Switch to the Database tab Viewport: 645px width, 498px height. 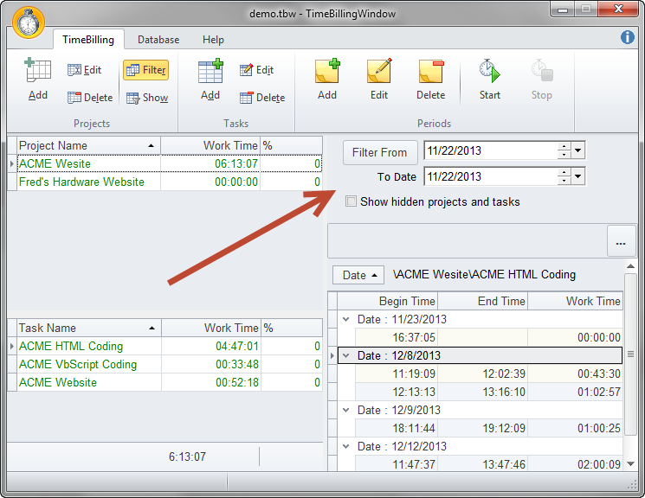click(x=158, y=40)
